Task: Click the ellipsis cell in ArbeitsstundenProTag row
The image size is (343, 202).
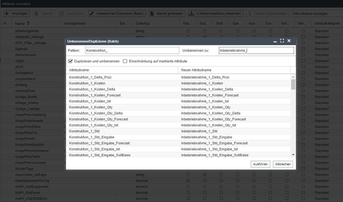Action: 115,181
